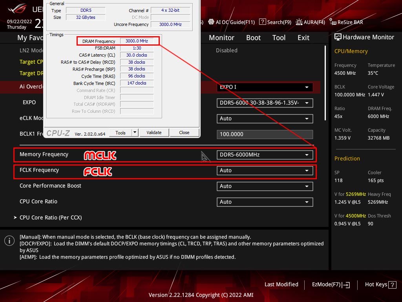Select the Memory Frequency row label

coord(44,154)
